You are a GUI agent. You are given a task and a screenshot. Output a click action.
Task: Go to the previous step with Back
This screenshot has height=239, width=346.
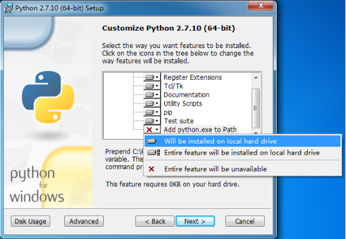[155, 221]
